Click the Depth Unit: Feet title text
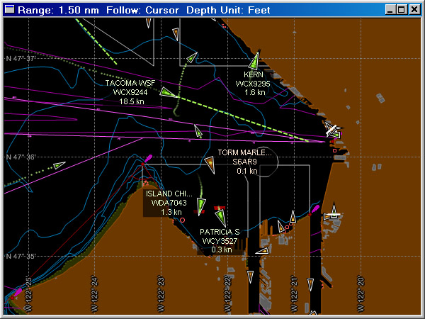Image resolution: width=425 pixels, height=319 pixels. click(x=228, y=10)
